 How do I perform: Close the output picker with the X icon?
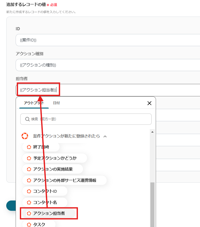click(x=149, y=103)
